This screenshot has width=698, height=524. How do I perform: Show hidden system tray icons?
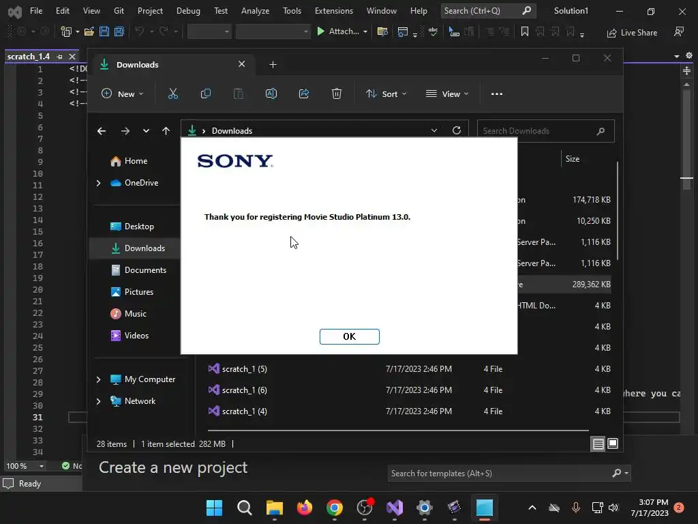(x=532, y=508)
